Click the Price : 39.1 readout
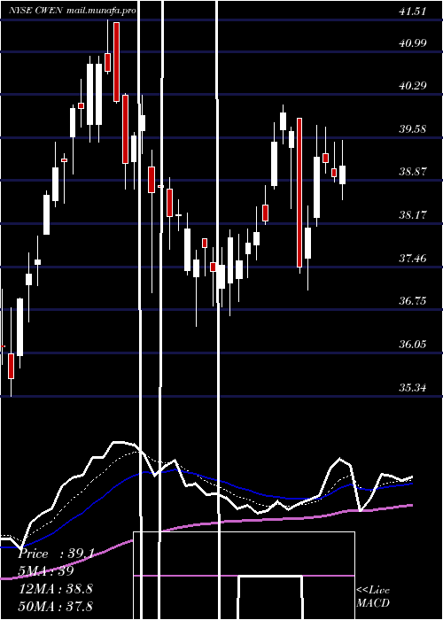Image resolution: width=443 pixels, height=620 pixels. pyautogui.click(x=56, y=554)
